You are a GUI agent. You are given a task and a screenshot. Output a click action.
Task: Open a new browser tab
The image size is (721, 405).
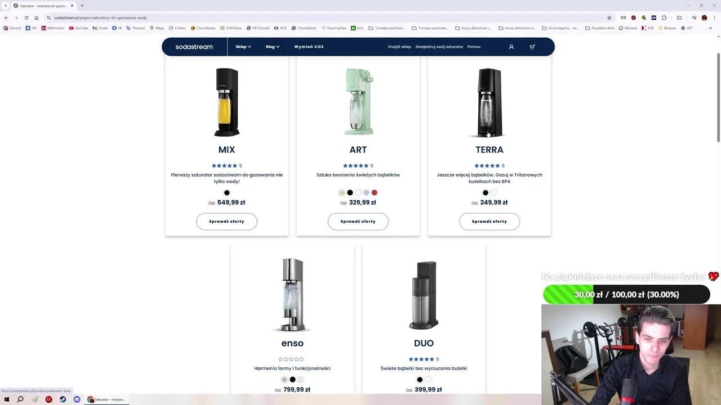point(82,6)
